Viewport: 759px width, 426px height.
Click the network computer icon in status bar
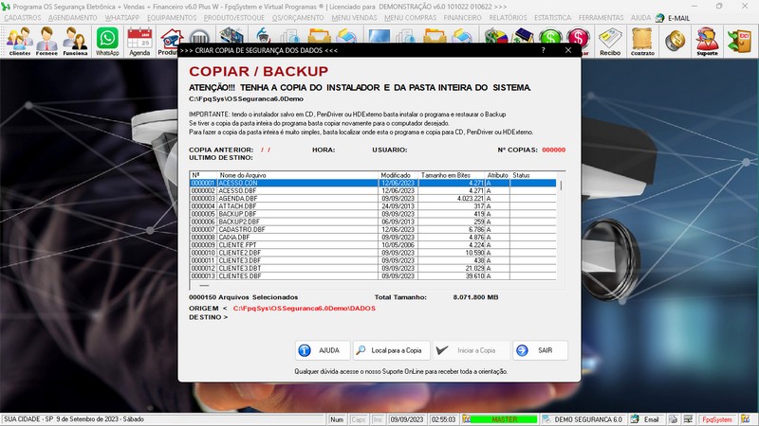pos(688,419)
